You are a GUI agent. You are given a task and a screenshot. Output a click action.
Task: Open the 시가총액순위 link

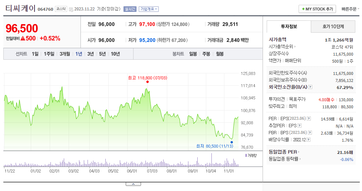point(282,47)
